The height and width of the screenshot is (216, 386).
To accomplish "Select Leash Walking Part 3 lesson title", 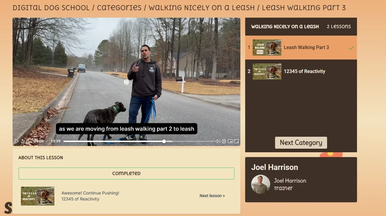I will point(306,47).
